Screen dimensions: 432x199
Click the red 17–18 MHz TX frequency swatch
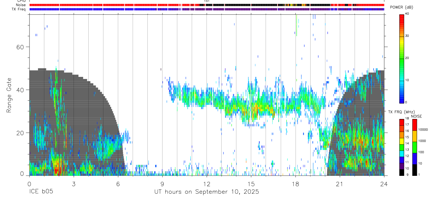coord(401,122)
